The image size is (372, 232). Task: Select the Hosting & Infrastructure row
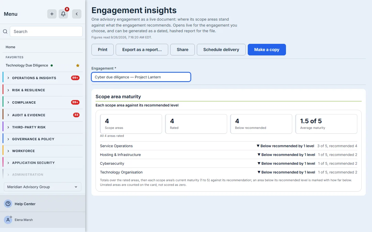tap(229, 155)
